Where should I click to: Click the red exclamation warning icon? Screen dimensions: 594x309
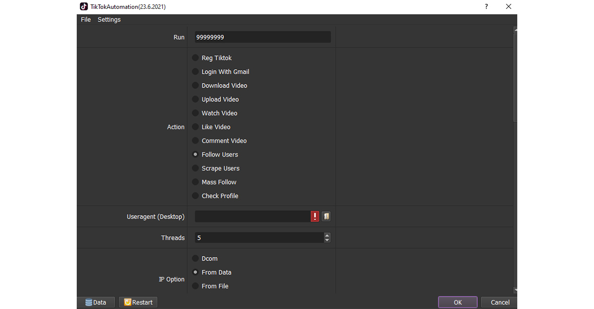point(315,217)
